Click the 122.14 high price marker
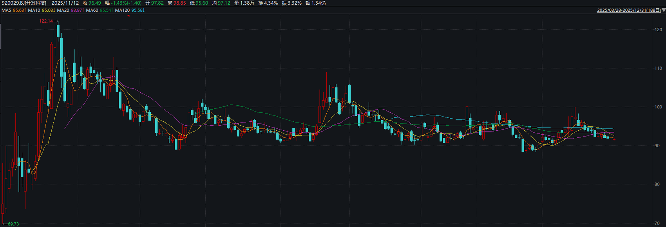This screenshot has width=666, height=227. 46,21
